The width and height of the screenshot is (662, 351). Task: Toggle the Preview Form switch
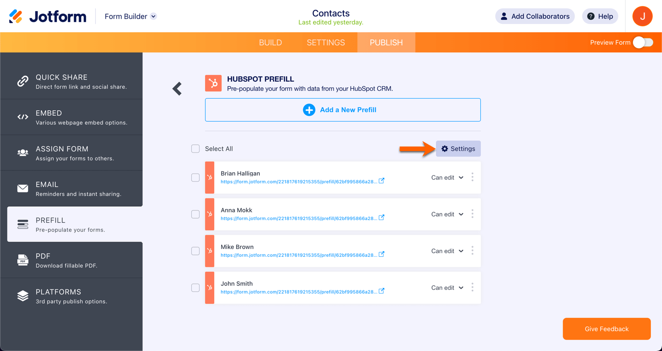coord(643,42)
